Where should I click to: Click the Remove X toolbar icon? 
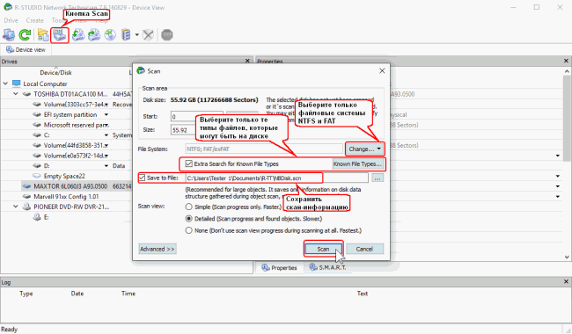148,35
